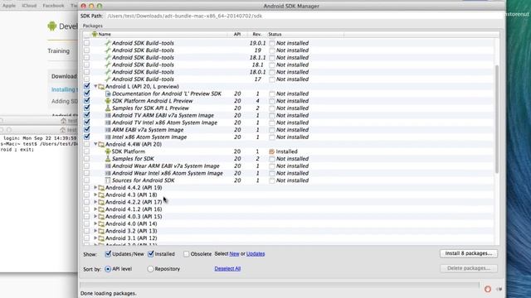The width and height of the screenshot is (531, 298).
Task: Open Facebook bookmark in browser bar
Action: (53, 6)
